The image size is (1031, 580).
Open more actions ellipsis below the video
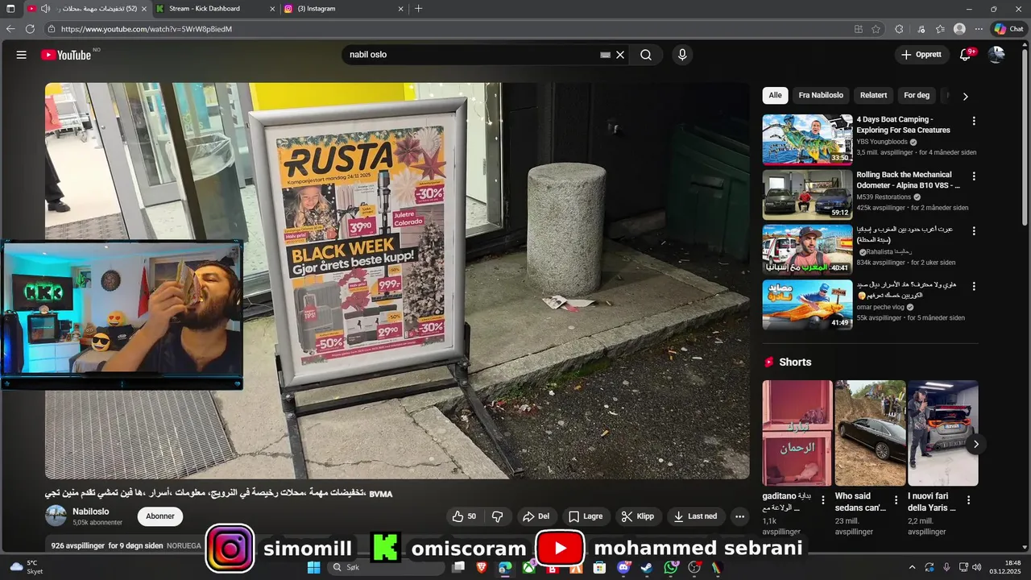tap(739, 516)
